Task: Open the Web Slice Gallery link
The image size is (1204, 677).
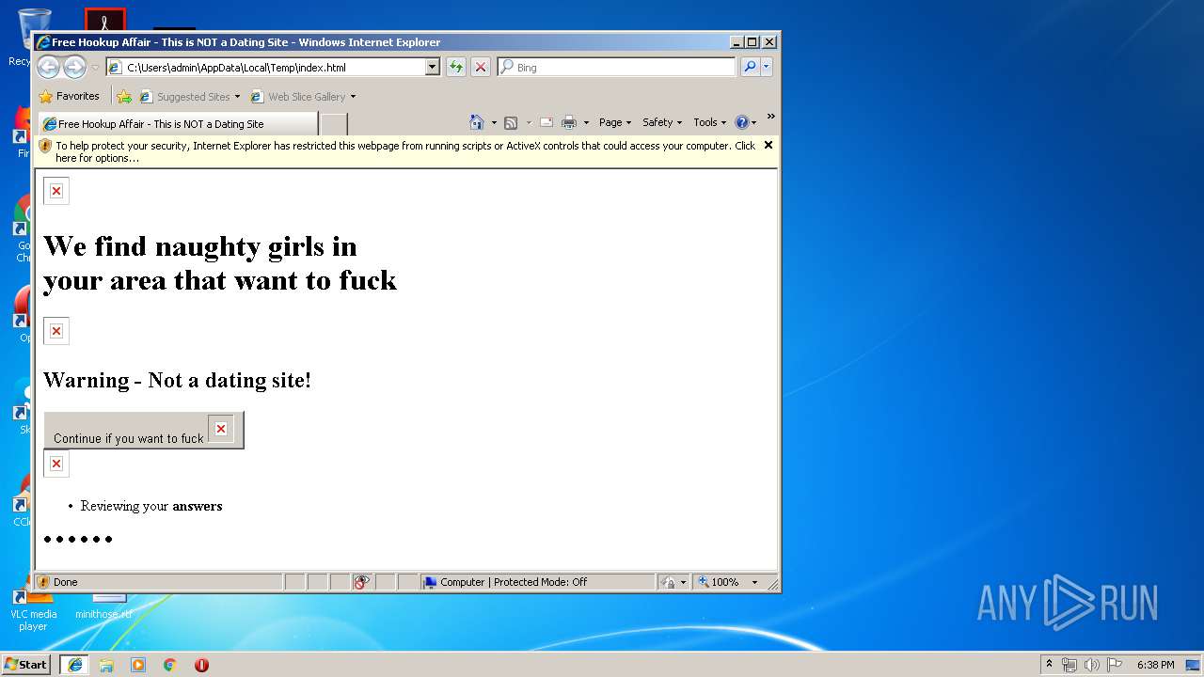Action: click(x=303, y=97)
